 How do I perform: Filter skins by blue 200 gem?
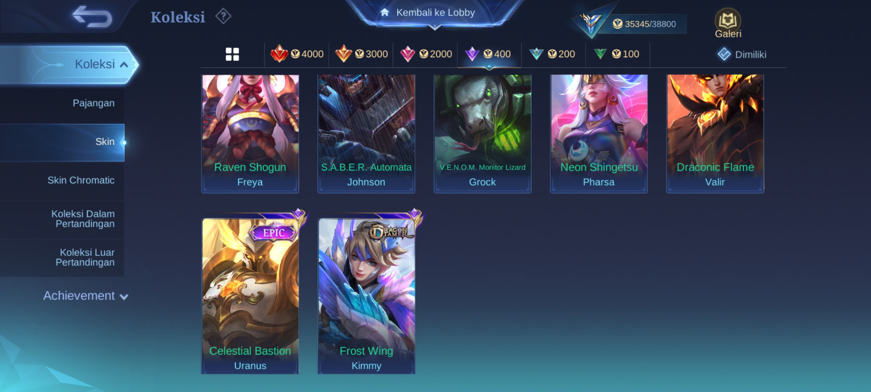coord(552,54)
